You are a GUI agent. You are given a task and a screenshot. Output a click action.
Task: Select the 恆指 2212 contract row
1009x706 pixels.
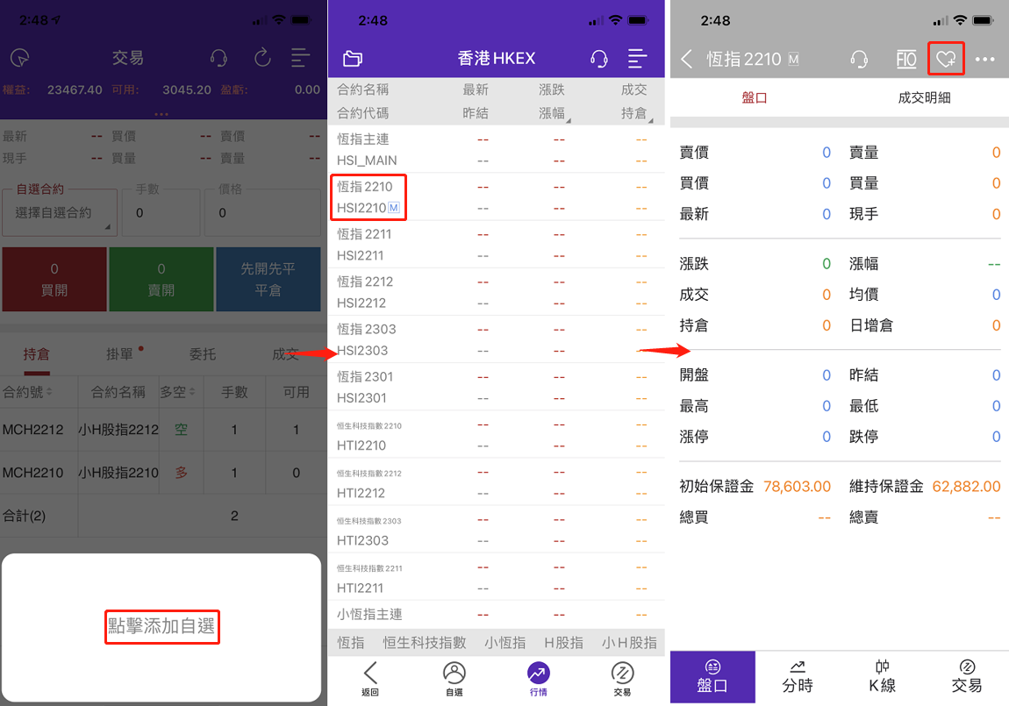(496, 292)
